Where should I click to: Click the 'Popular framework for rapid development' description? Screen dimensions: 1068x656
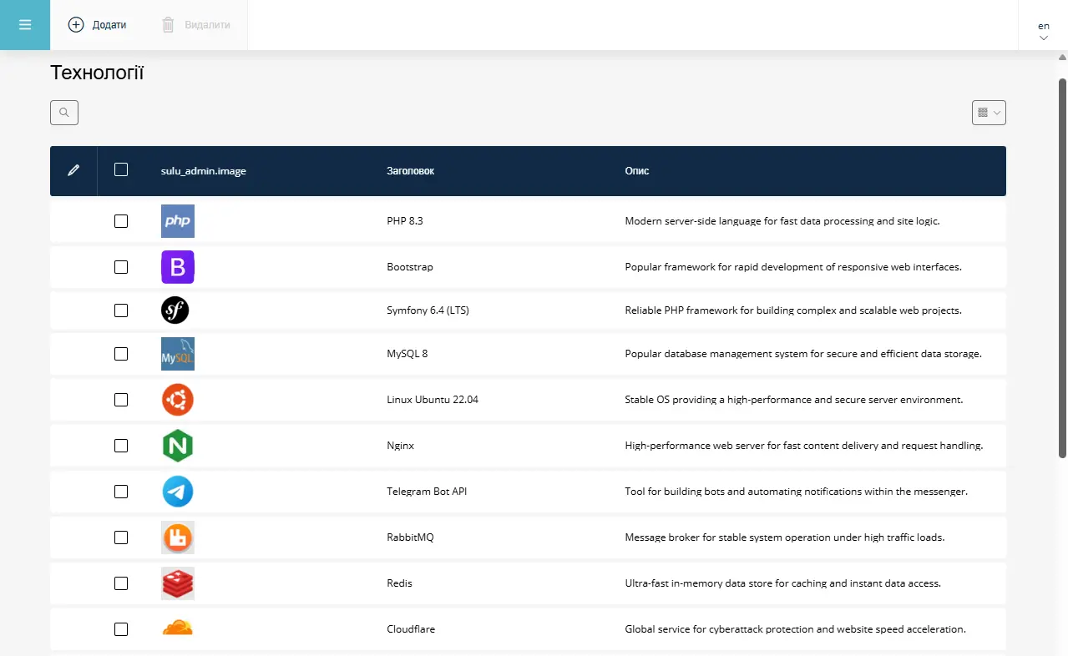793,267
